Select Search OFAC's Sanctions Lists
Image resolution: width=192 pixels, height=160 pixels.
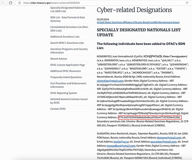click(67, 43)
